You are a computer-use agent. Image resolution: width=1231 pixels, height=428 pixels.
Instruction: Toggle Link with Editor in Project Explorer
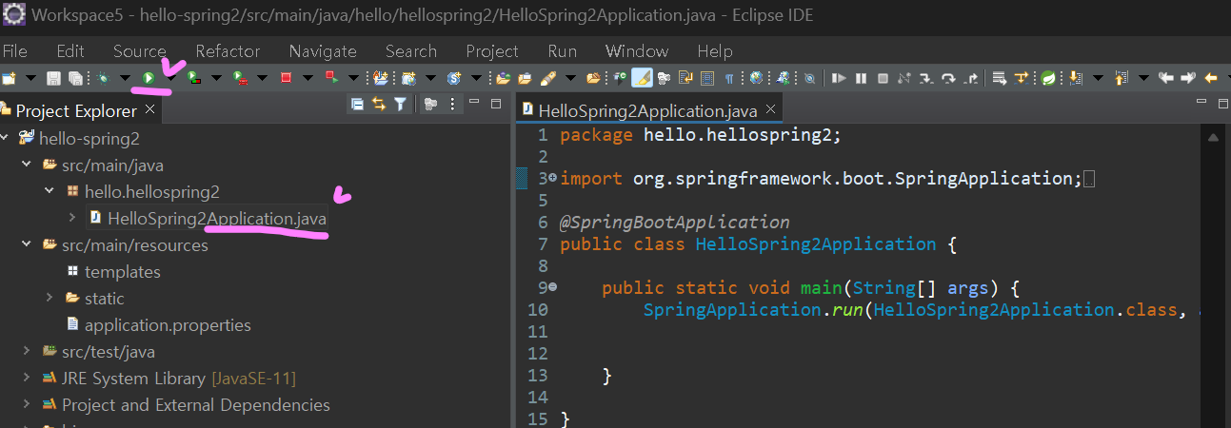point(379,104)
